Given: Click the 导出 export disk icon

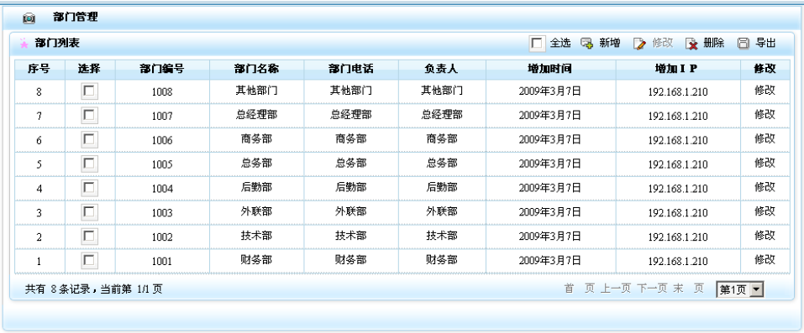Looking at the screenshot, I should click(744, 44).
